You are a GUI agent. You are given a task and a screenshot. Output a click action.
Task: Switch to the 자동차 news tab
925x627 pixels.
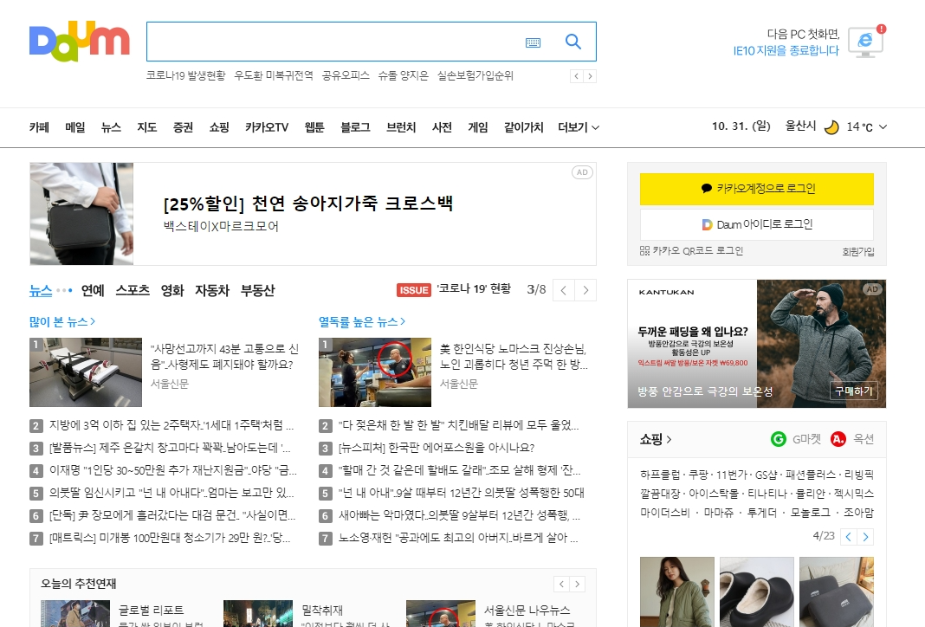pyautogui.click(x=212, y=290)
